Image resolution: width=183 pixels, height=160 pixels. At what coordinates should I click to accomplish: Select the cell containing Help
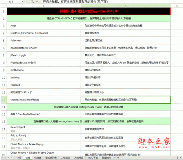click(x=44, y=26)
